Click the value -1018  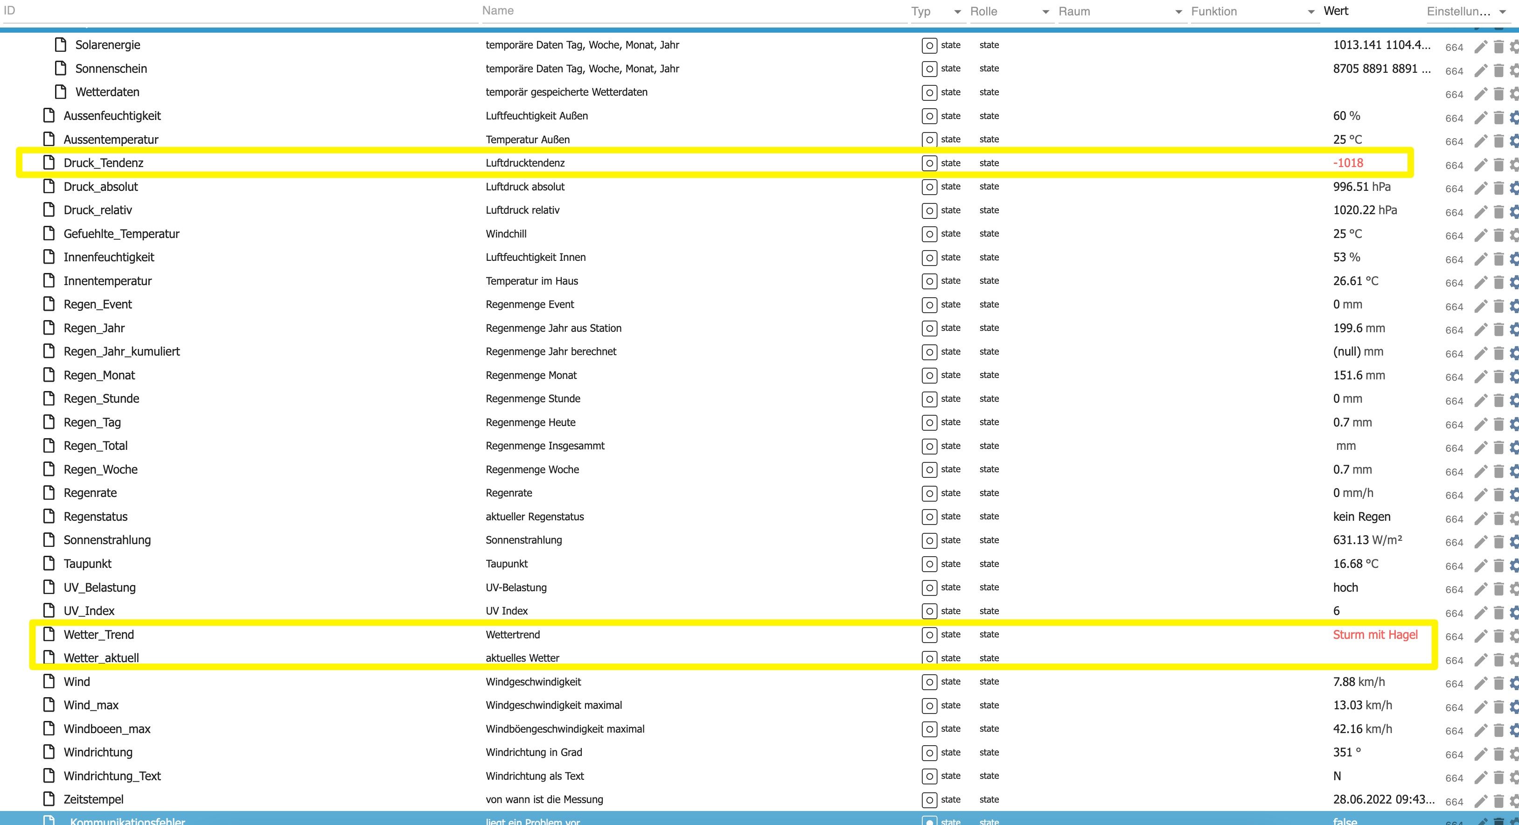pos(1348,163)
